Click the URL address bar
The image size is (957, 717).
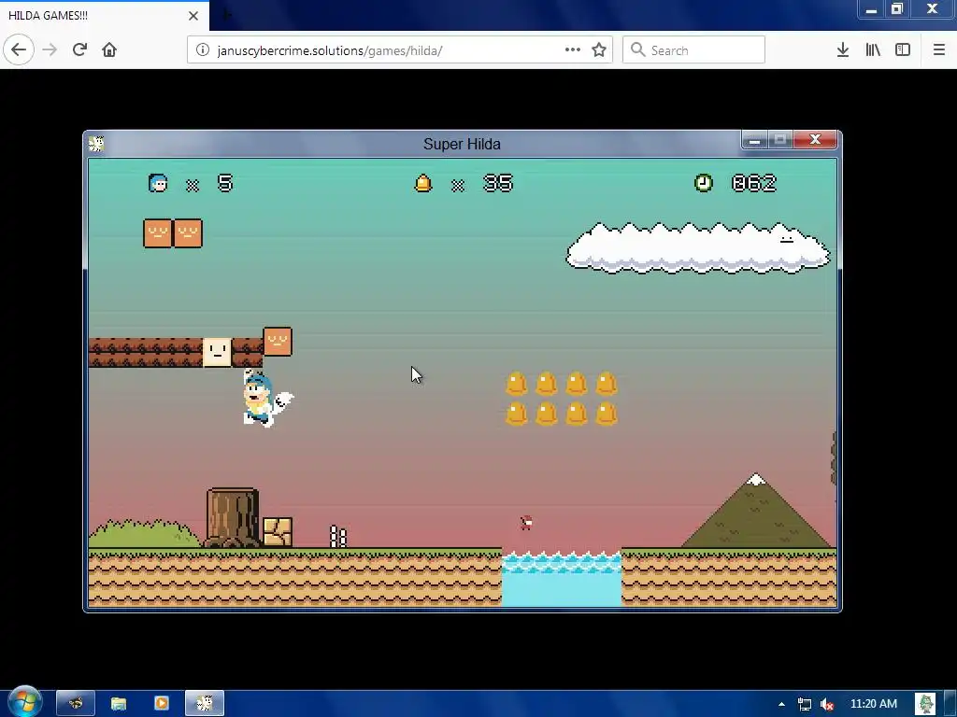point(400,49)
